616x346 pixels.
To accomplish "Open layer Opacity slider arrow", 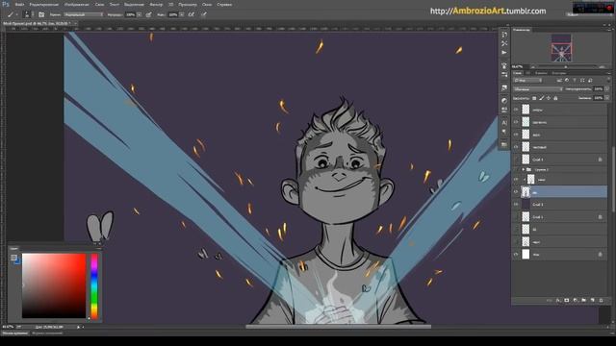I will pos(607,89).
